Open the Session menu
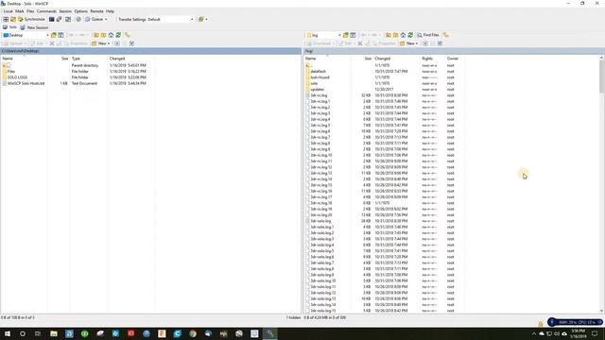 coord(65,11)
